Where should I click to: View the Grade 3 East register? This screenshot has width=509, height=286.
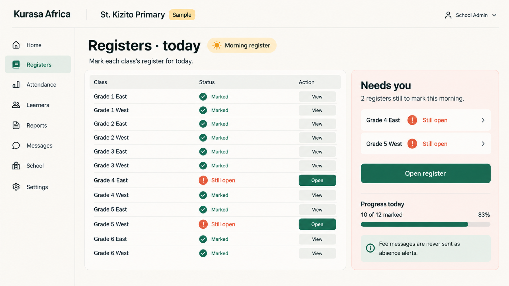tap(317, 152)
